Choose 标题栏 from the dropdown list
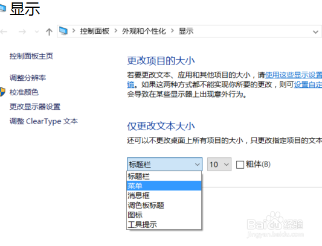Screen dimensions: 322x246 point(164,176)
